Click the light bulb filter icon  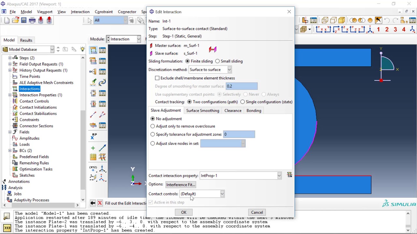[x=82, y=49]
